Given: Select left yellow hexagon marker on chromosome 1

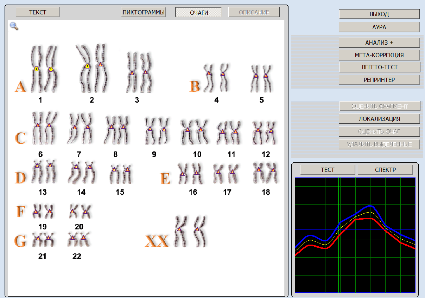Looking at the screenshot, I should (x=36, y=69).
